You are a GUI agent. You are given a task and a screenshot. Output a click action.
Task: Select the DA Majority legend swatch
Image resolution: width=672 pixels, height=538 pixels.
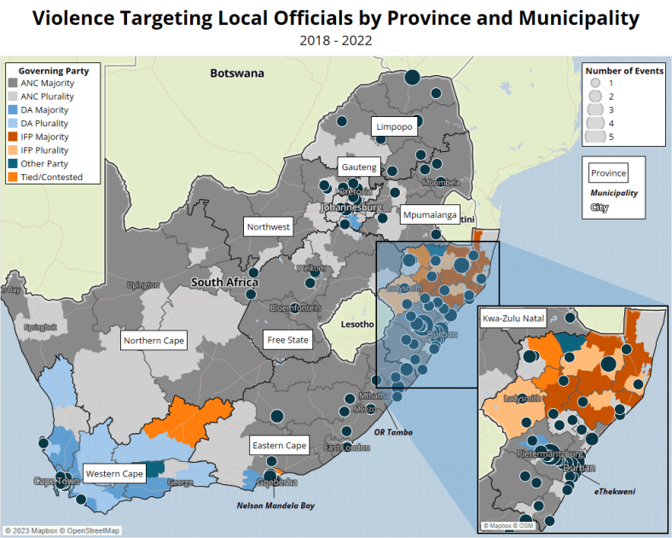click(14, 110)
